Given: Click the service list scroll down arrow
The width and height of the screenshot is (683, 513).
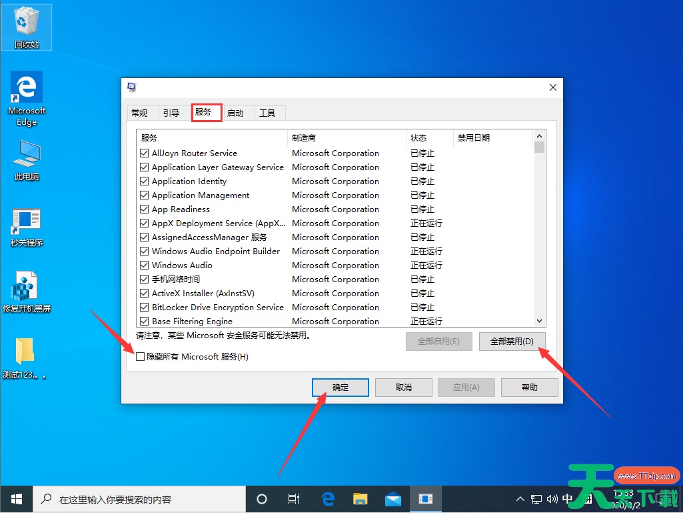Looking at the screenshot, I should [x=540, y=321].
